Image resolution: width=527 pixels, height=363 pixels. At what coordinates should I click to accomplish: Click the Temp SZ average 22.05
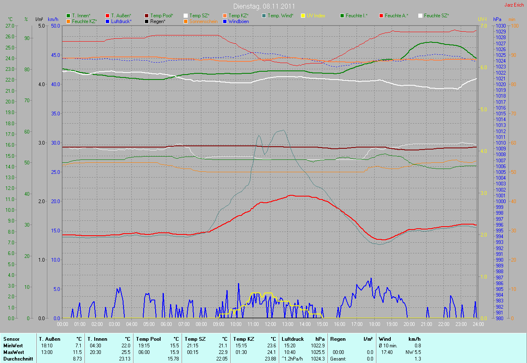(x=222, y=359)
